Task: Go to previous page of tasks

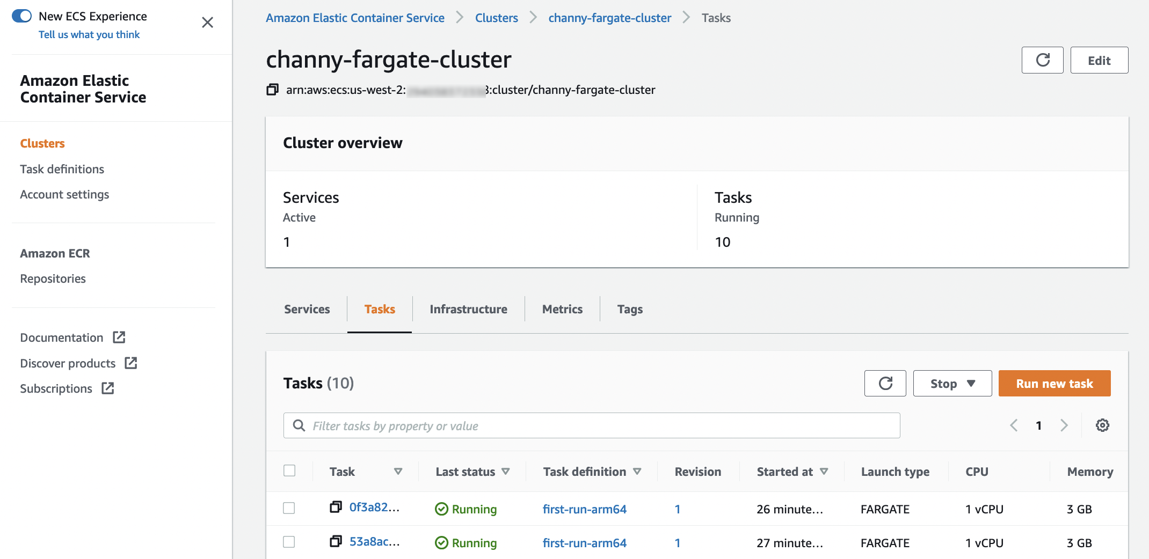Action: coord(1014,425)
